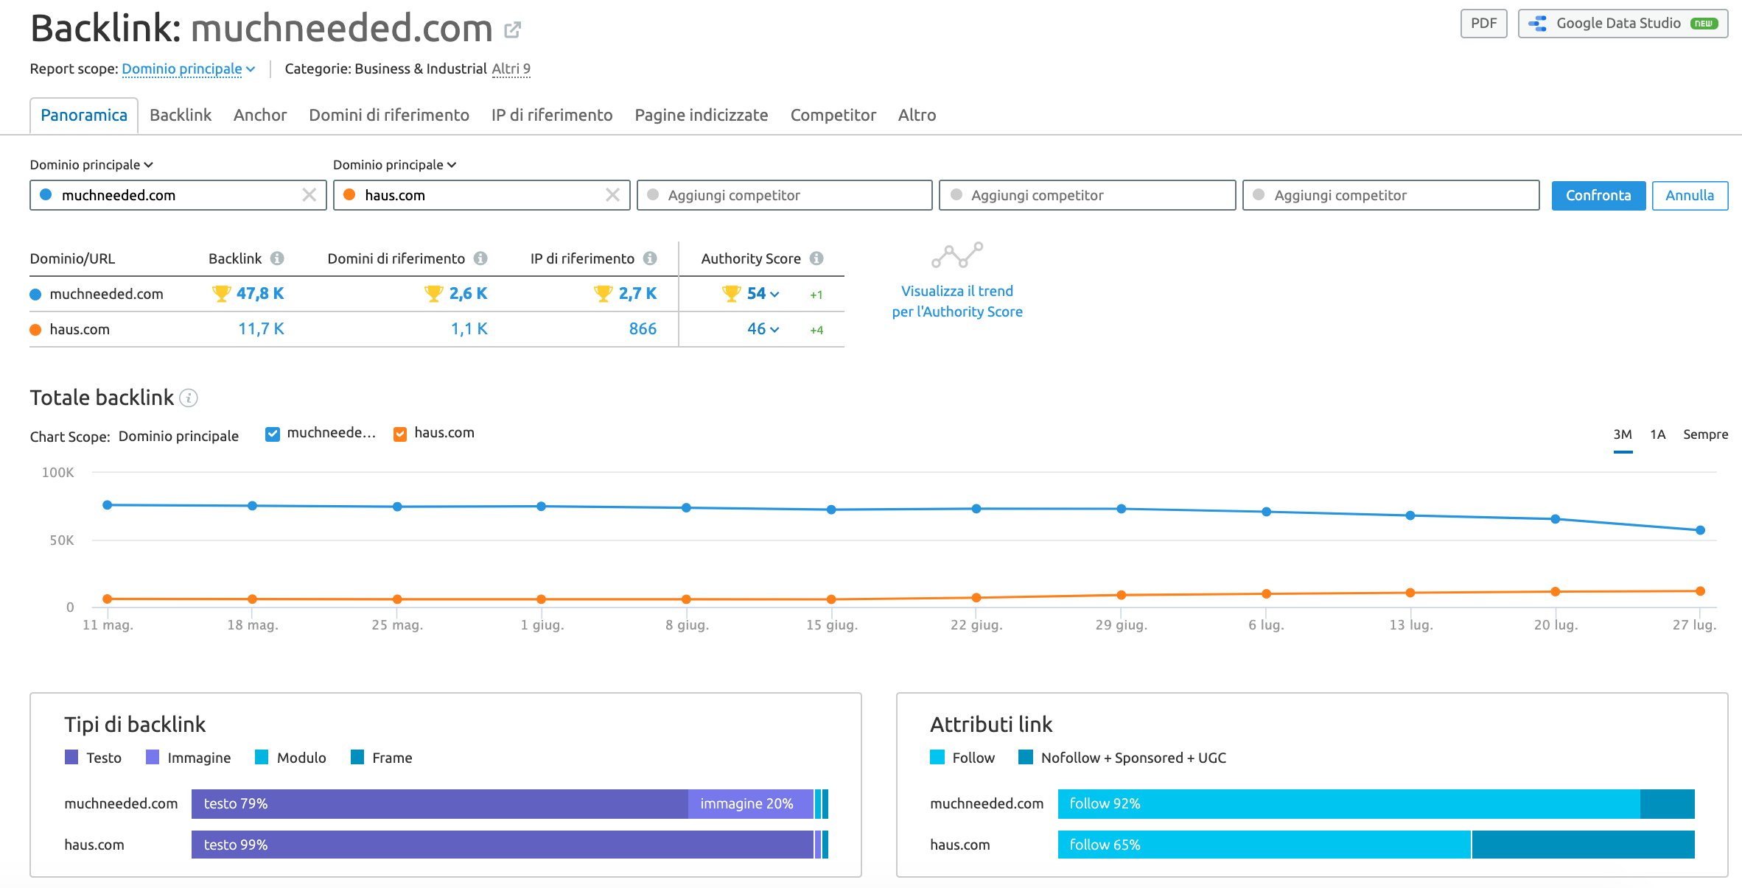Select 1A chart time range
Image resolution: width=1742 pixels, height=888 pixels.
[1658, 434]
